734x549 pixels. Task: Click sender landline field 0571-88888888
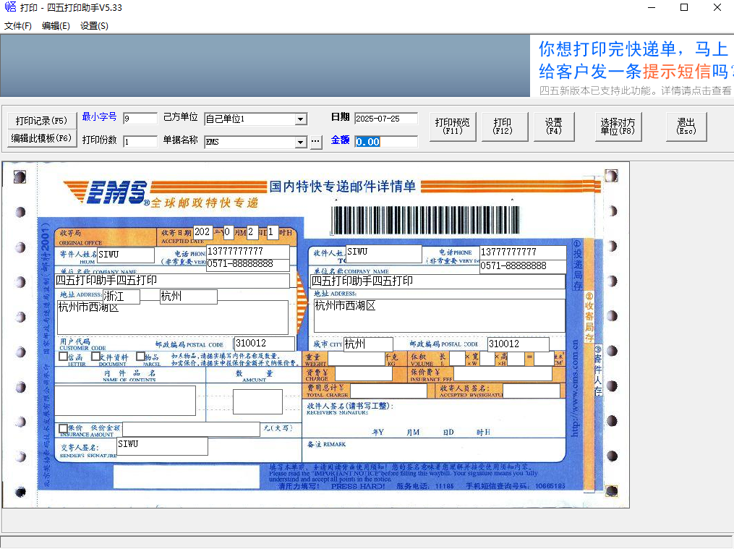pos(247,264)
